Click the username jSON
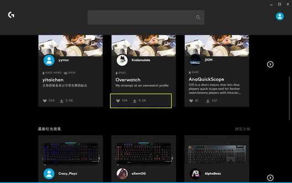292x183 pixels. (x=209, y=60)
